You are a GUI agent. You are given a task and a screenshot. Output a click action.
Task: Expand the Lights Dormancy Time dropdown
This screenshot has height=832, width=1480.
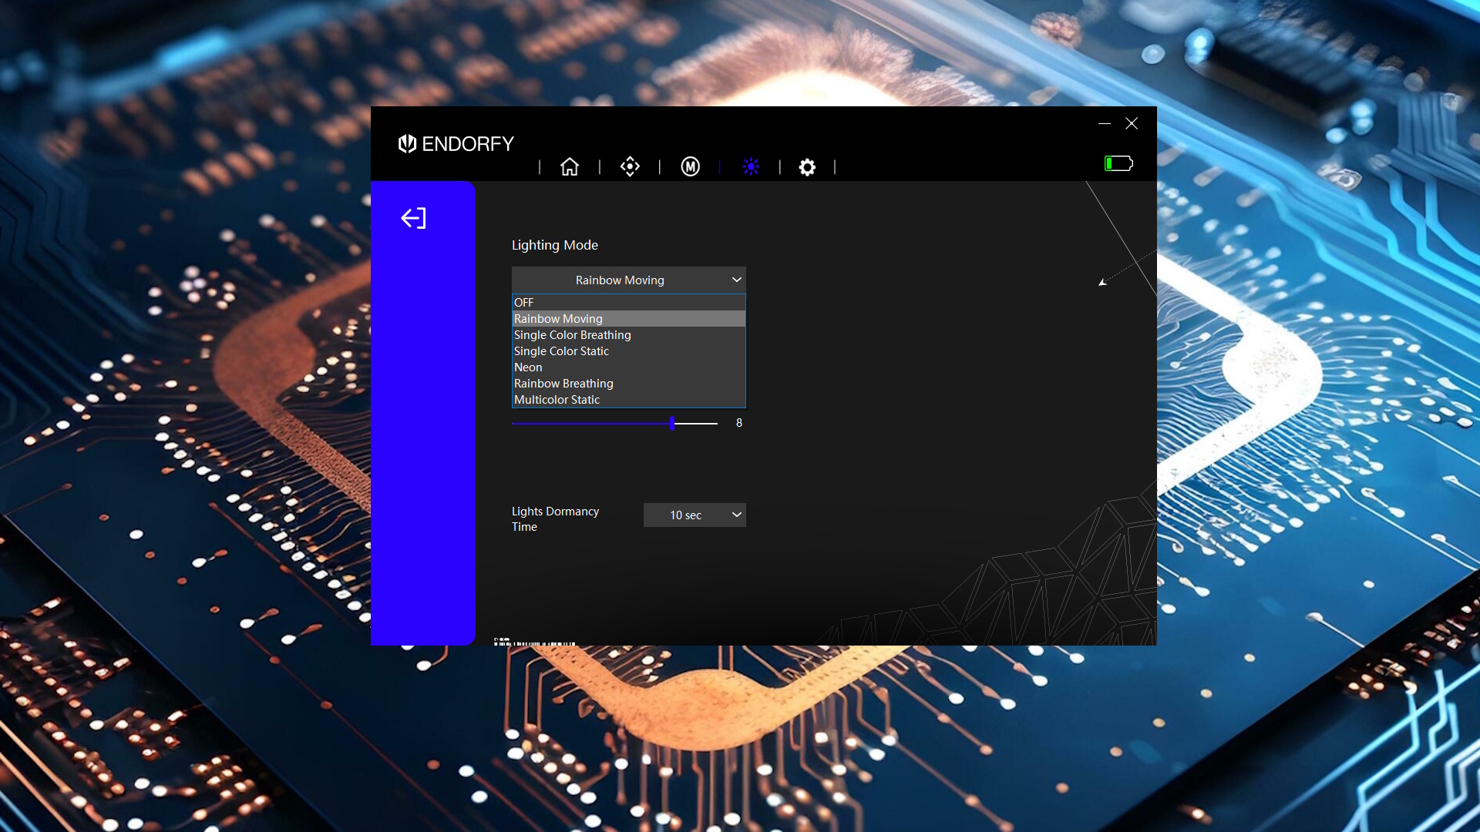coord(694,515)
